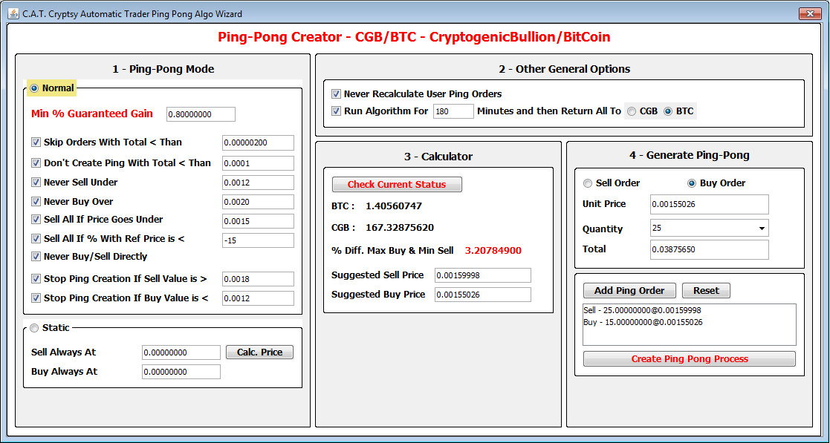This screenshot has height=443, width=830.
Task: Click the Reset button
Action: pyautogui.click(x=706, y=291)
